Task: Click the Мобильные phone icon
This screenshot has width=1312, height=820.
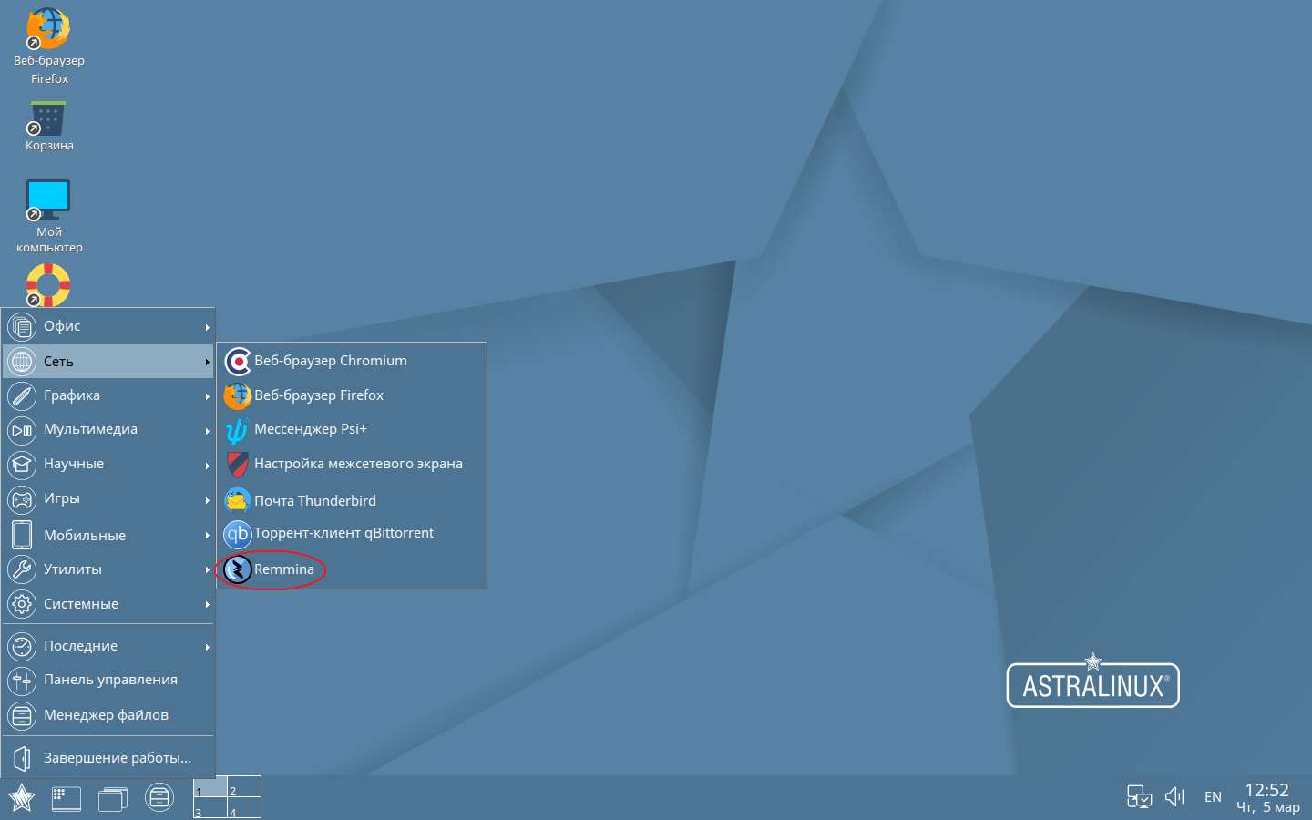Action: [22, 535]
